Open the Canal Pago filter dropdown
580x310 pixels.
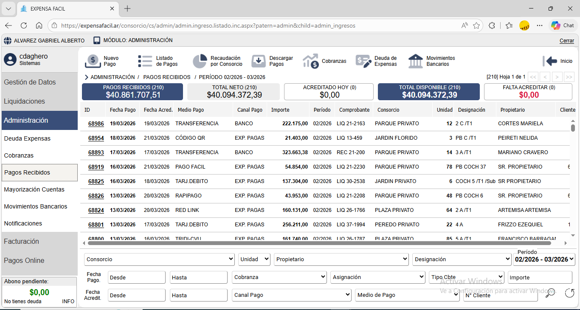point(291,295)
